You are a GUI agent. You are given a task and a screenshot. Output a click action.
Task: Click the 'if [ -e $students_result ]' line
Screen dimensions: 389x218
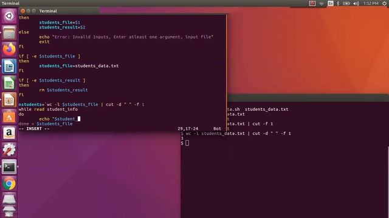click(x=52, y=81)
